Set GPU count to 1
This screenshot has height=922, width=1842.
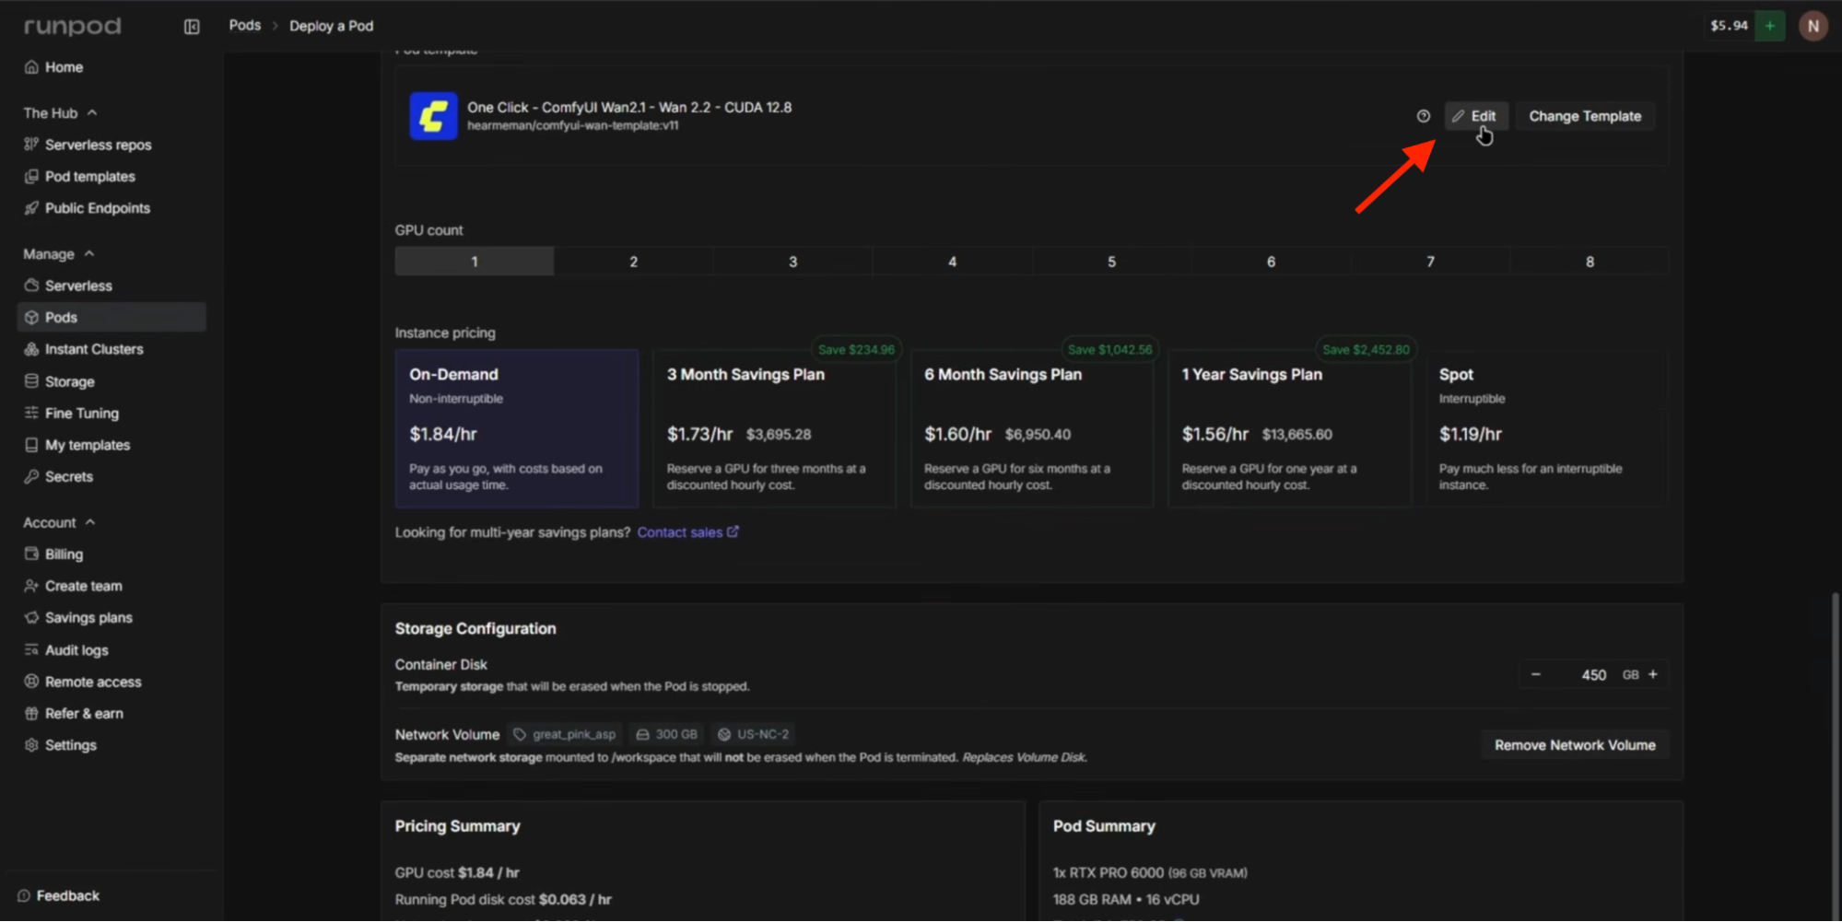pyautogui.click(x=475, y=262)
